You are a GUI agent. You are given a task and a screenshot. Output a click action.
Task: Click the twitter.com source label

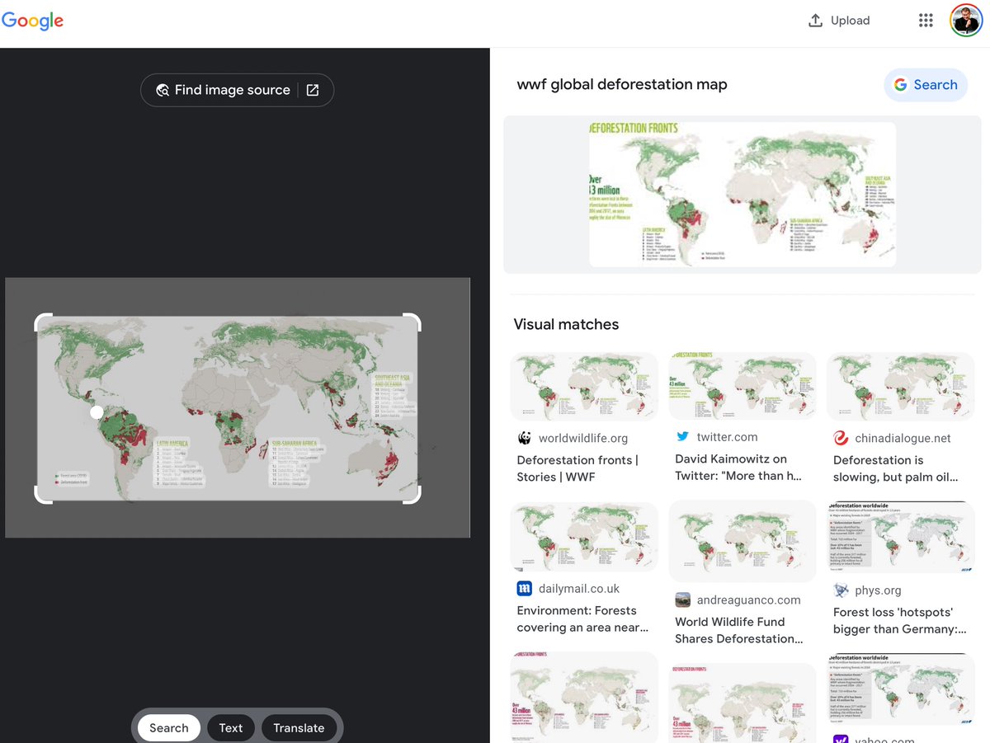(x=727, y=437)
